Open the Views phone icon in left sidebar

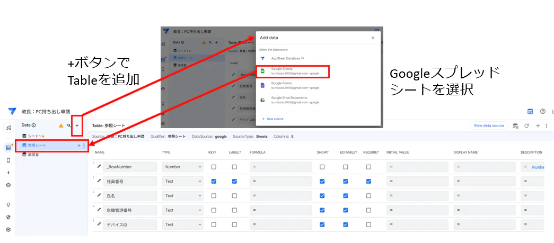(8, 160)
